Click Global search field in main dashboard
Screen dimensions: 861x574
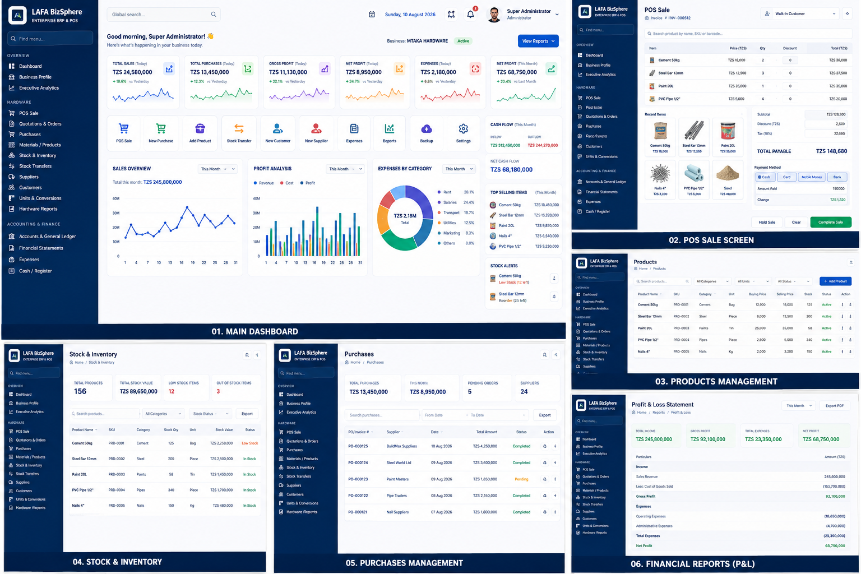(x=163, y=15)
